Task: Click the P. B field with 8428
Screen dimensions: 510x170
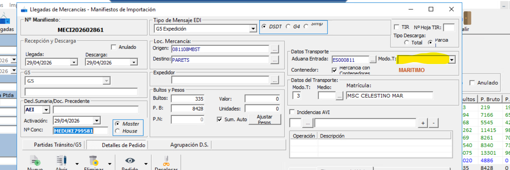Action: [187, 109]
